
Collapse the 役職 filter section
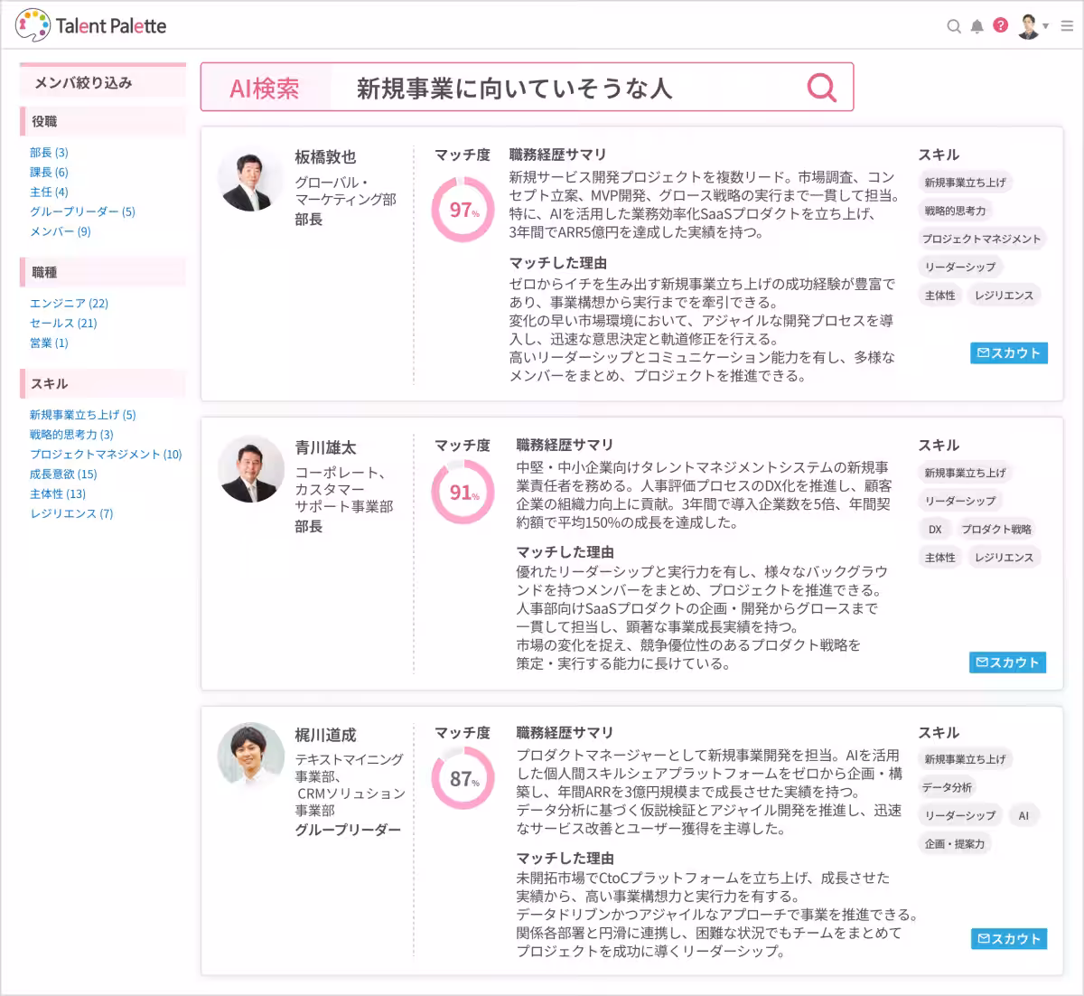102,121
